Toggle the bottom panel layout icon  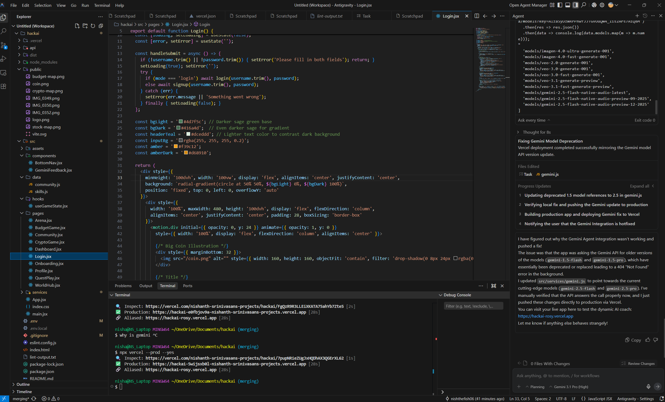coord(568,5)
